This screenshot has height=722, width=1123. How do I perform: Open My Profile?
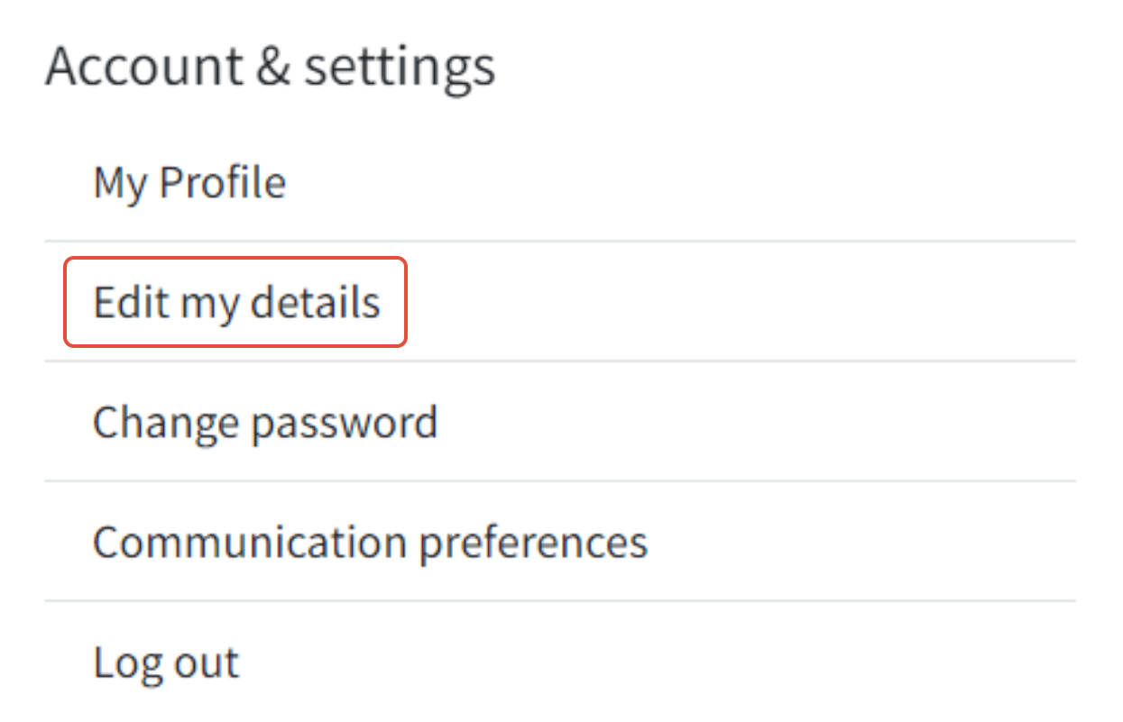[x=189, y=183]
